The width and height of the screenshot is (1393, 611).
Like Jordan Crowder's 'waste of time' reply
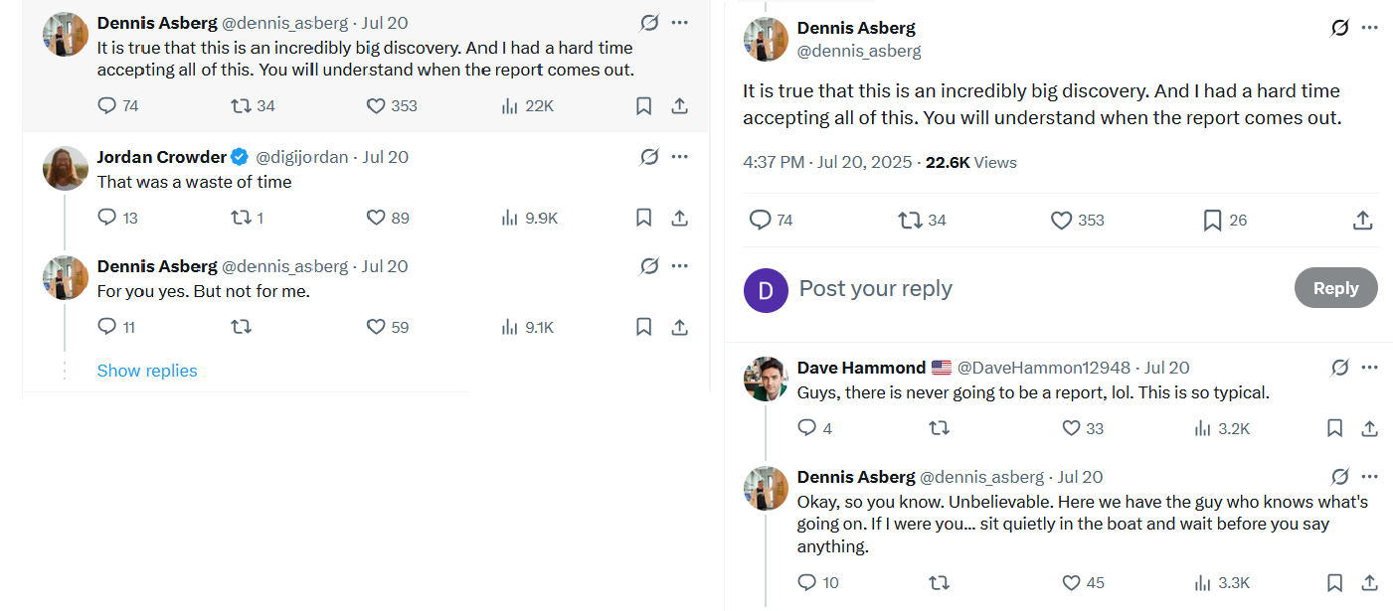376,218
